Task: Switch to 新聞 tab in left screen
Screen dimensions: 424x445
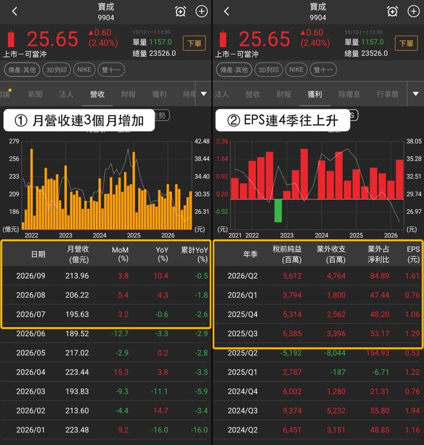Action: pyautogui.click(x=35, y=94)
